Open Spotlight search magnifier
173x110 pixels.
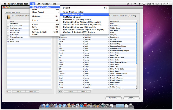point(168,4)
